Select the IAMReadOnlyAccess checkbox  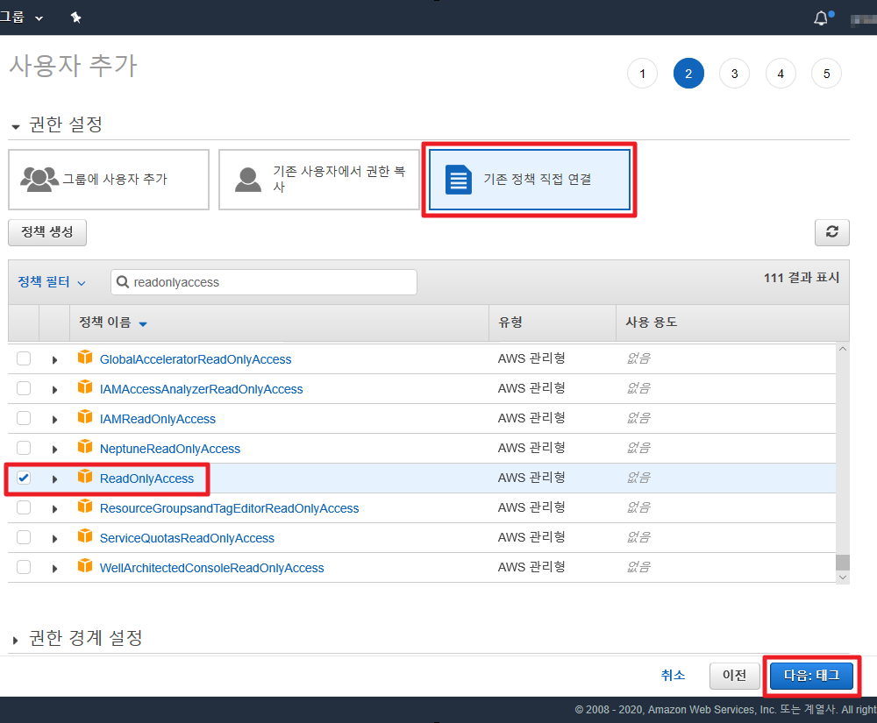[x=24, y=418]
